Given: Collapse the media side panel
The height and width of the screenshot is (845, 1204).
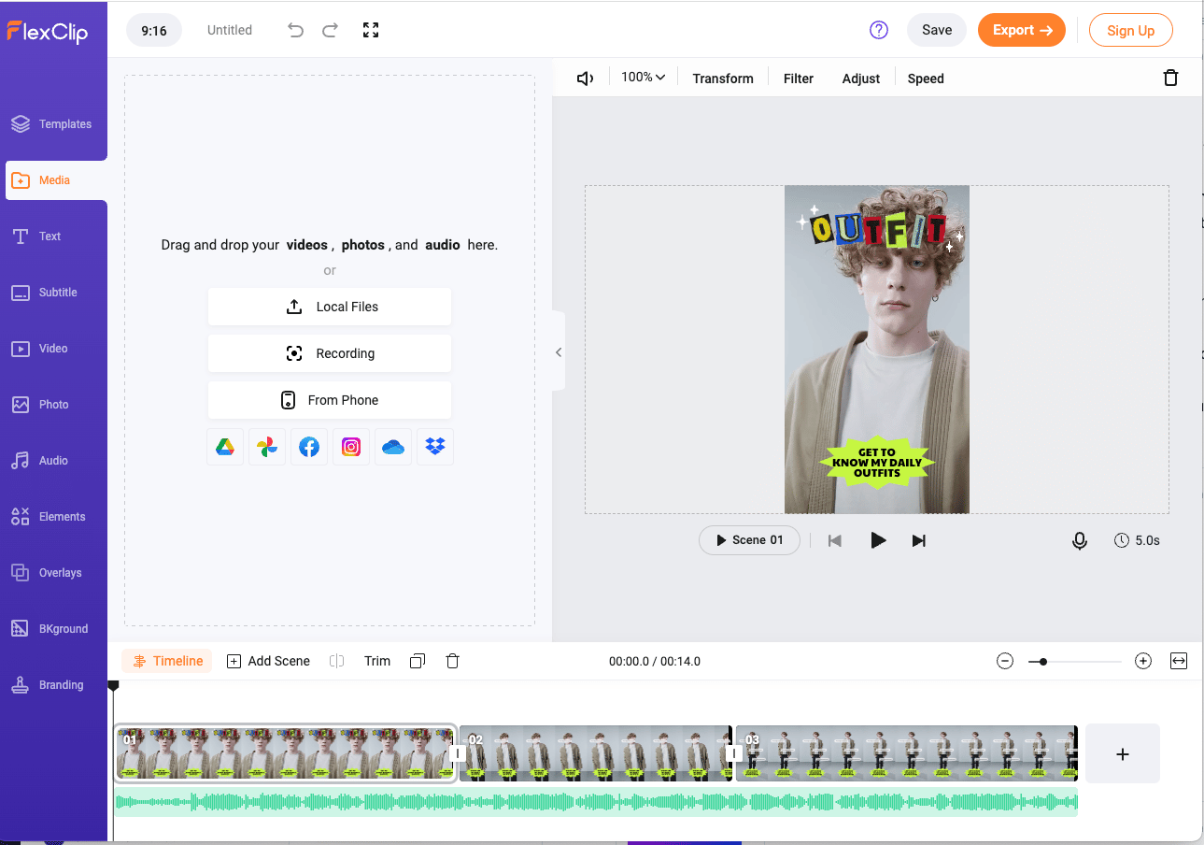Looking at the screenshot, I should click(x=559, y=352).
